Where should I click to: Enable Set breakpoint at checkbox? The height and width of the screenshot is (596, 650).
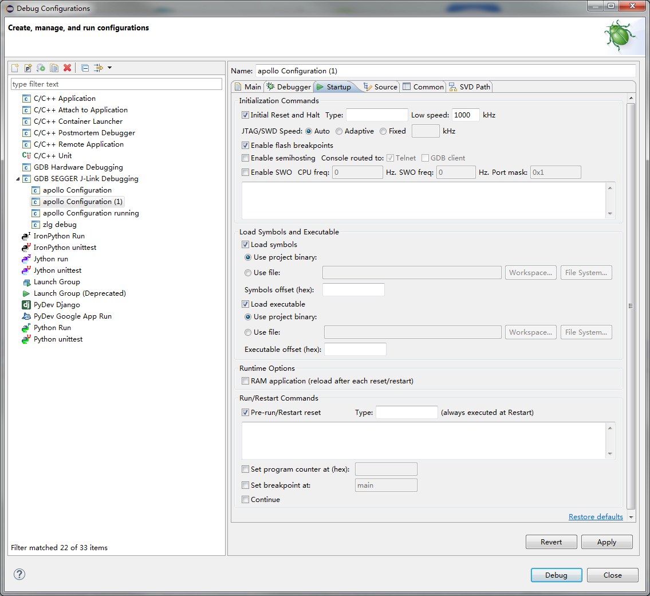click(x=246, y=485)
